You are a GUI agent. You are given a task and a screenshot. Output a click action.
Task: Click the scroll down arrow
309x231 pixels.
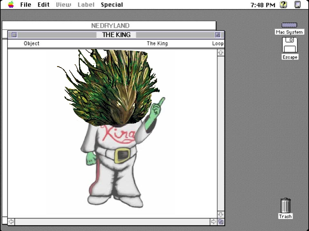(220, 214)
